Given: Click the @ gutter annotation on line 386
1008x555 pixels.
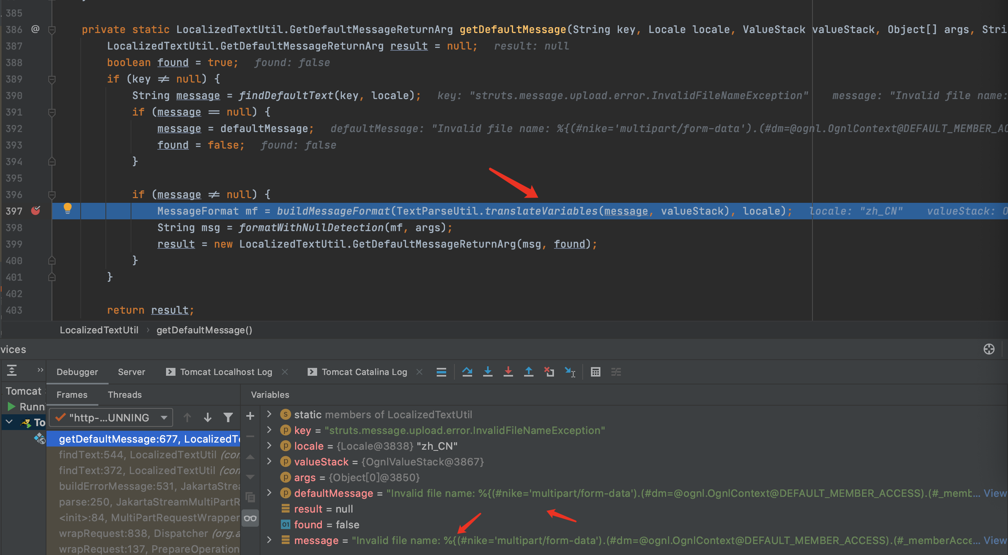Looking at the screenshot, I should 35,29.
